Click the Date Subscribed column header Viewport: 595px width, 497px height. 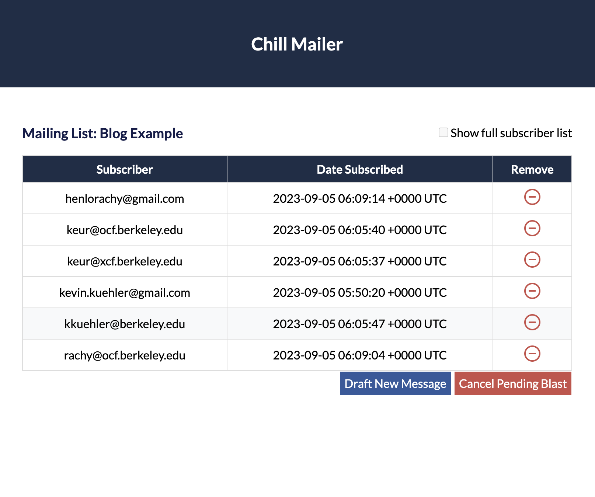360,169
